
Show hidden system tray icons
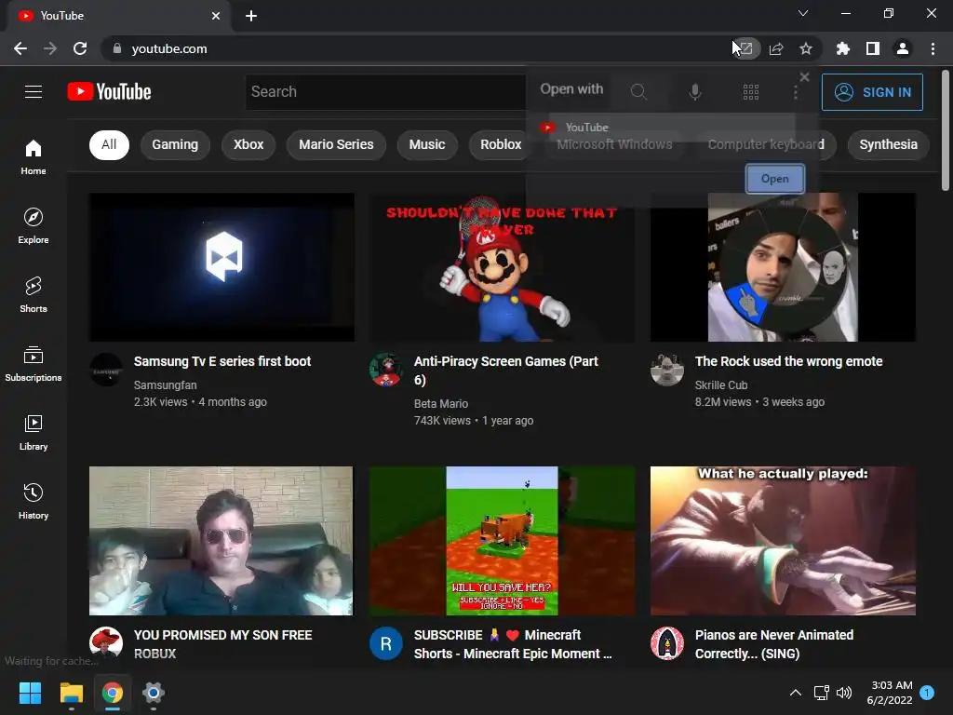click(x=795, y=693)
